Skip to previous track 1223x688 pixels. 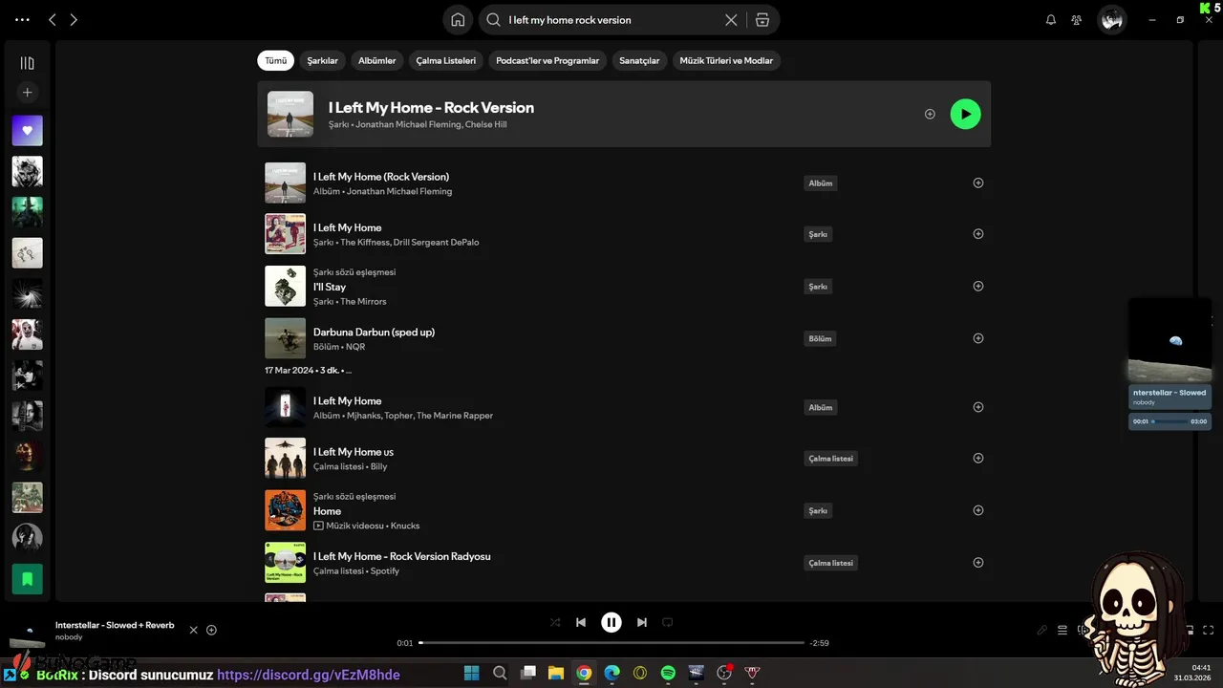point(581,622)
